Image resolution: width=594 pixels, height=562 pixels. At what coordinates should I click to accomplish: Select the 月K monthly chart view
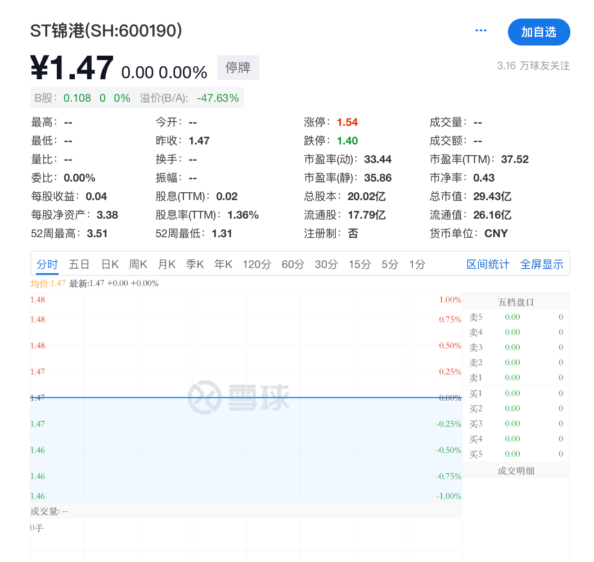pos(166,264)
